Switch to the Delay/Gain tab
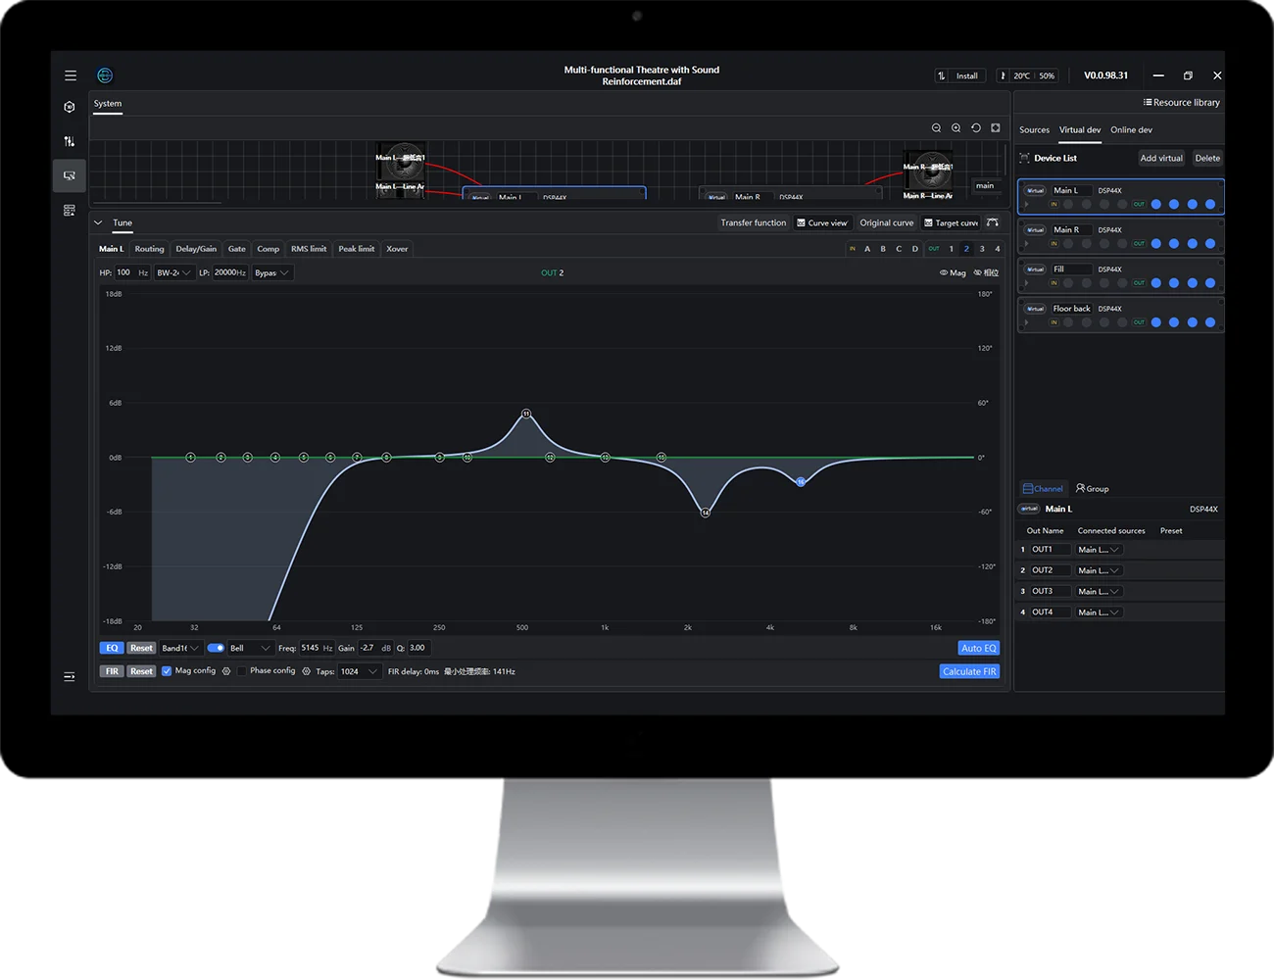 [x=196, y=249]
